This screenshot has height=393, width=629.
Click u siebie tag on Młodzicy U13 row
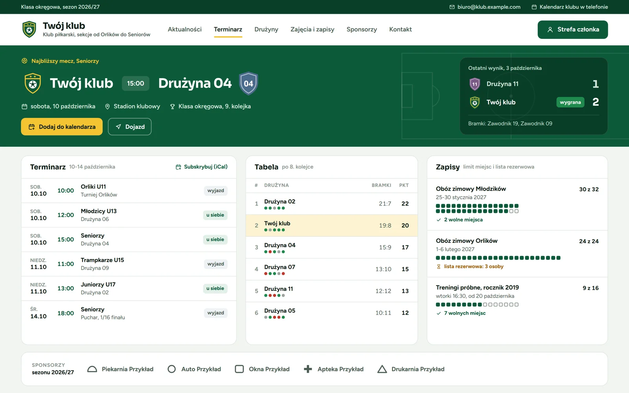coord(215,215)
